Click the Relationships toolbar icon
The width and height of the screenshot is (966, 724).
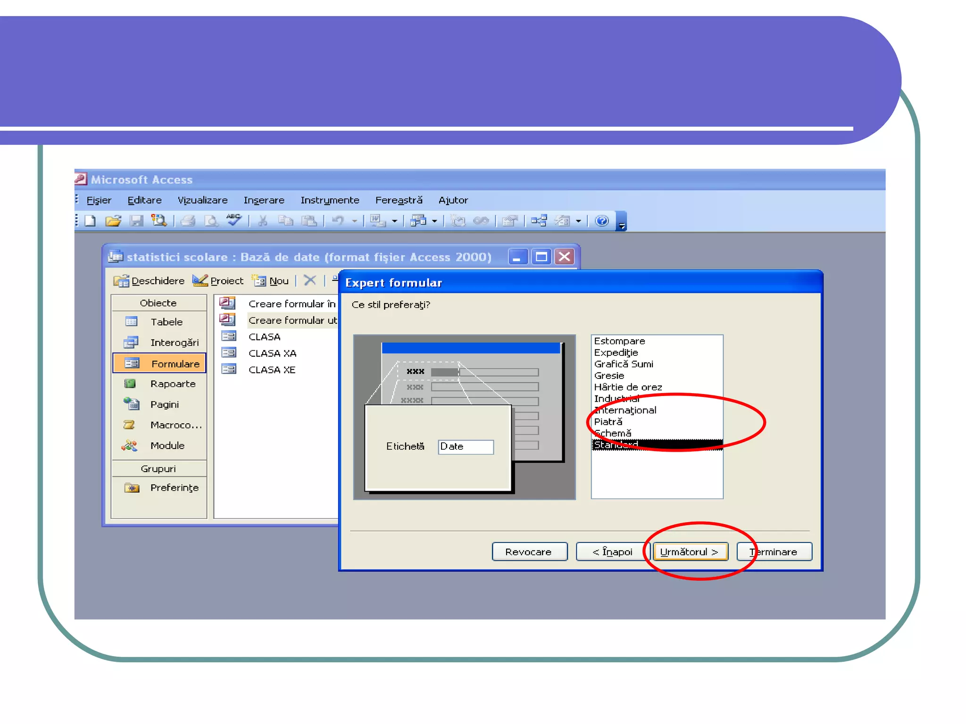point(539,221)
